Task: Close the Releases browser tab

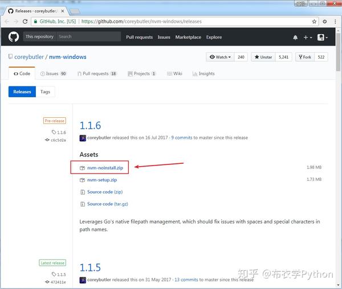Action: tap(63, 11)
